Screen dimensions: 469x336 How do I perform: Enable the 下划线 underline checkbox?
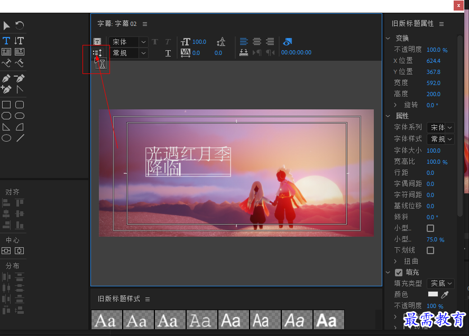(430, 250)
